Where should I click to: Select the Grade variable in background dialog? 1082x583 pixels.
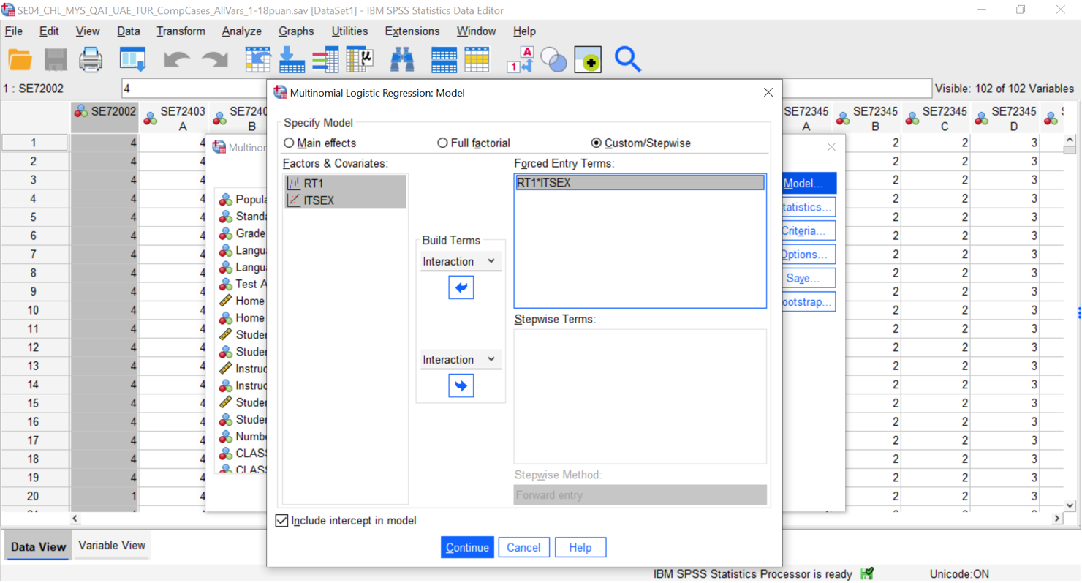coord(243,233)
